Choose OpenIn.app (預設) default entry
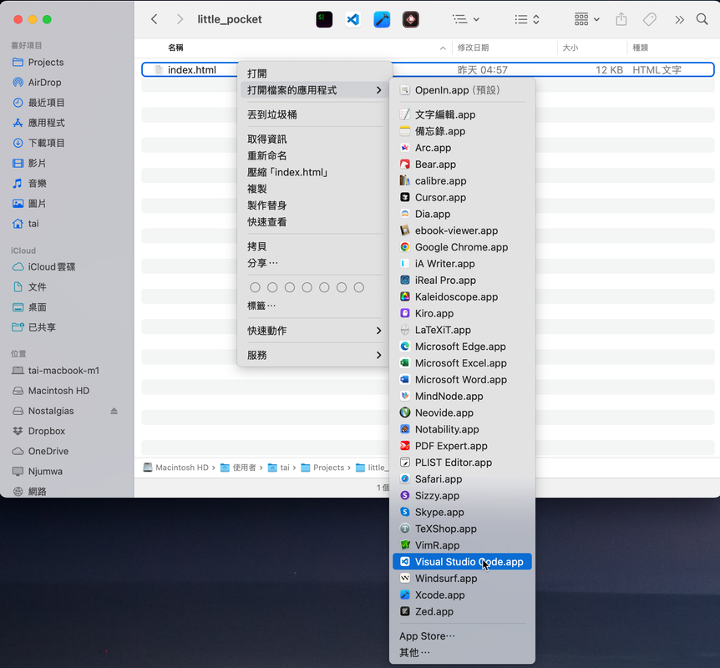This screenshot has width=720, height=668. [462, 90]
